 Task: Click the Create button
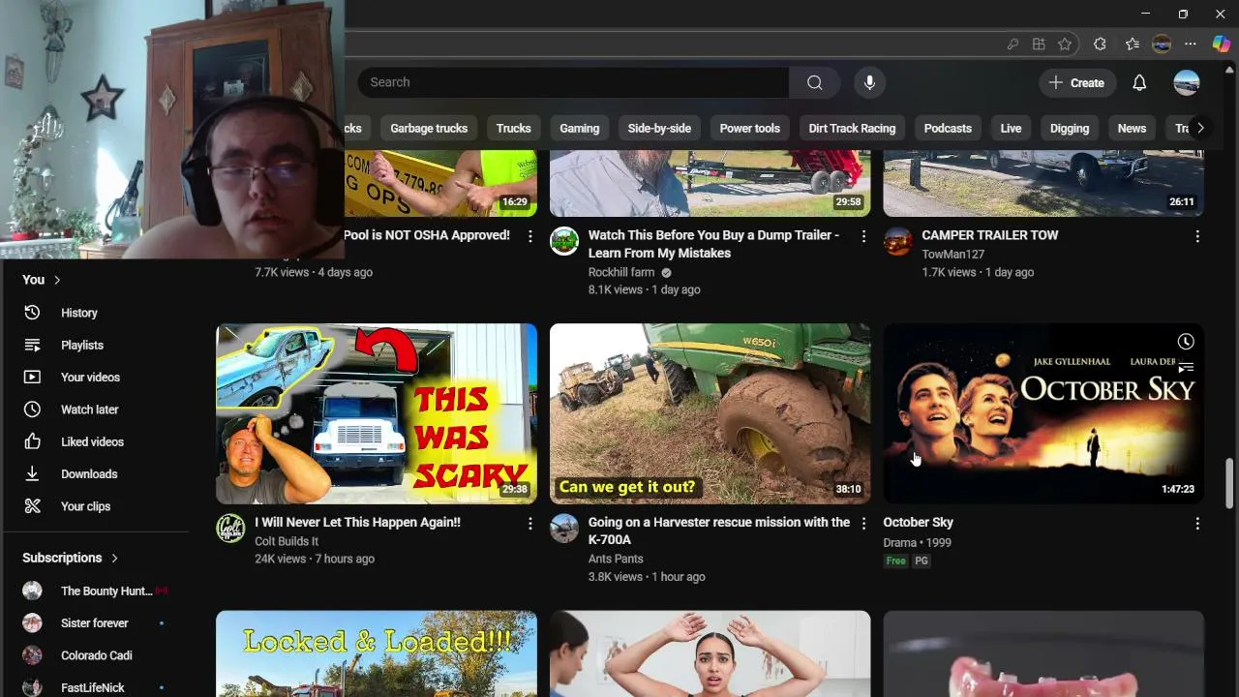(x=1077, y=82)
